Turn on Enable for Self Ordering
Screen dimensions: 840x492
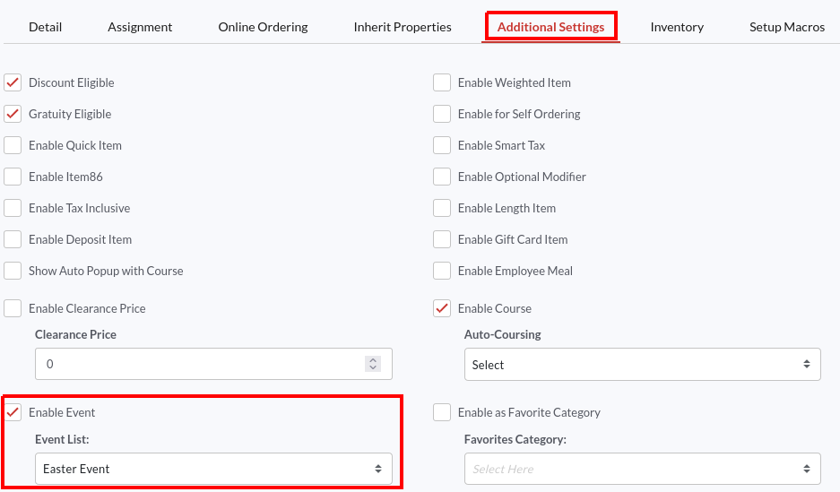point(442,114)
